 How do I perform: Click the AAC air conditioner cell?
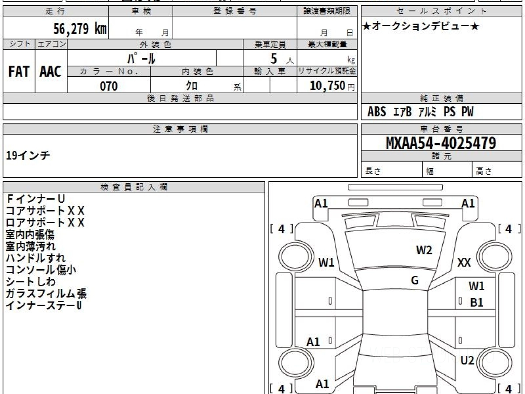pos(51,72)
